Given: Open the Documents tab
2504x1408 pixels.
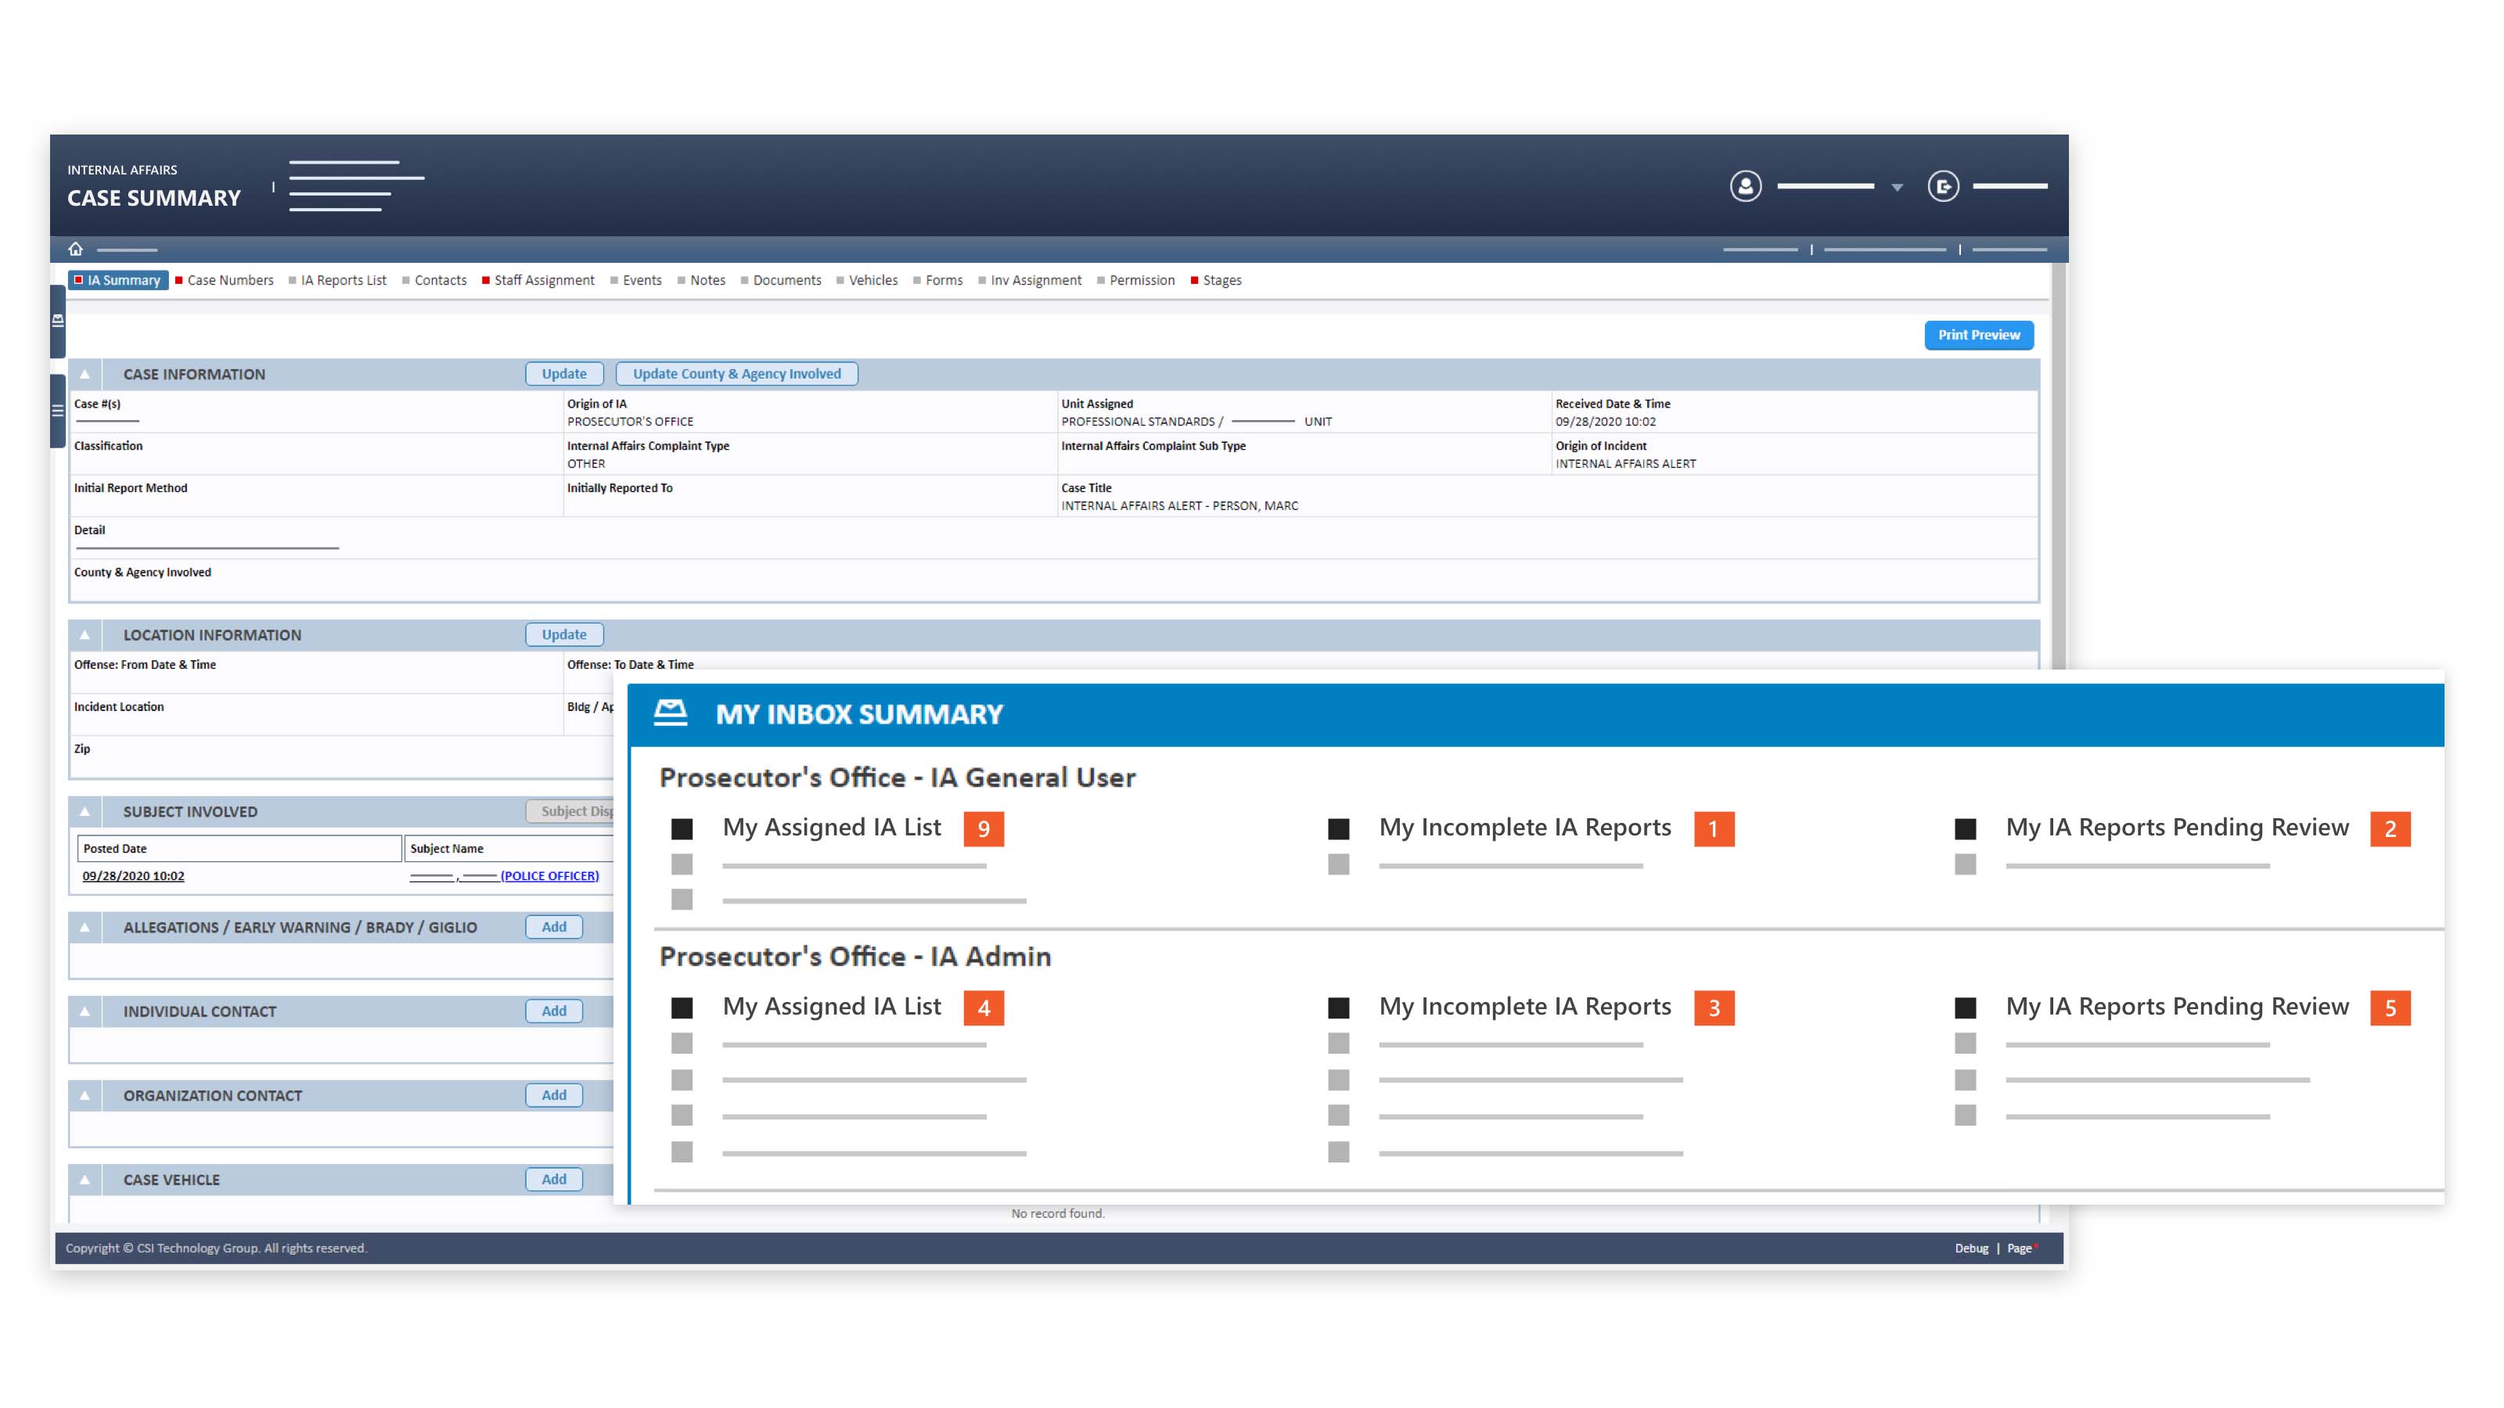Looking at the screenshot, I should tap(786, 280).
